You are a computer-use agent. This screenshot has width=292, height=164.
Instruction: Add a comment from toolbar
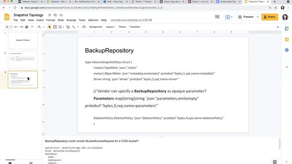(84, 27)
